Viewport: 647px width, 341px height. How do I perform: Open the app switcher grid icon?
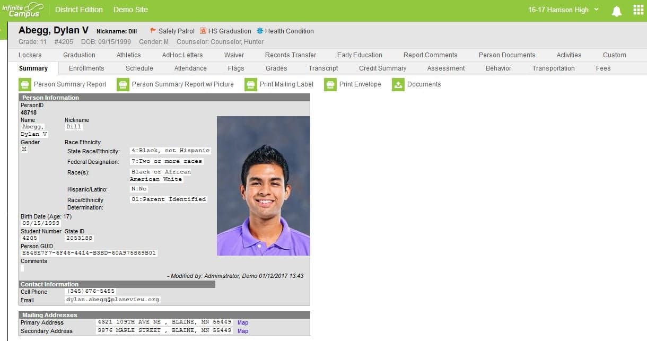638,10
